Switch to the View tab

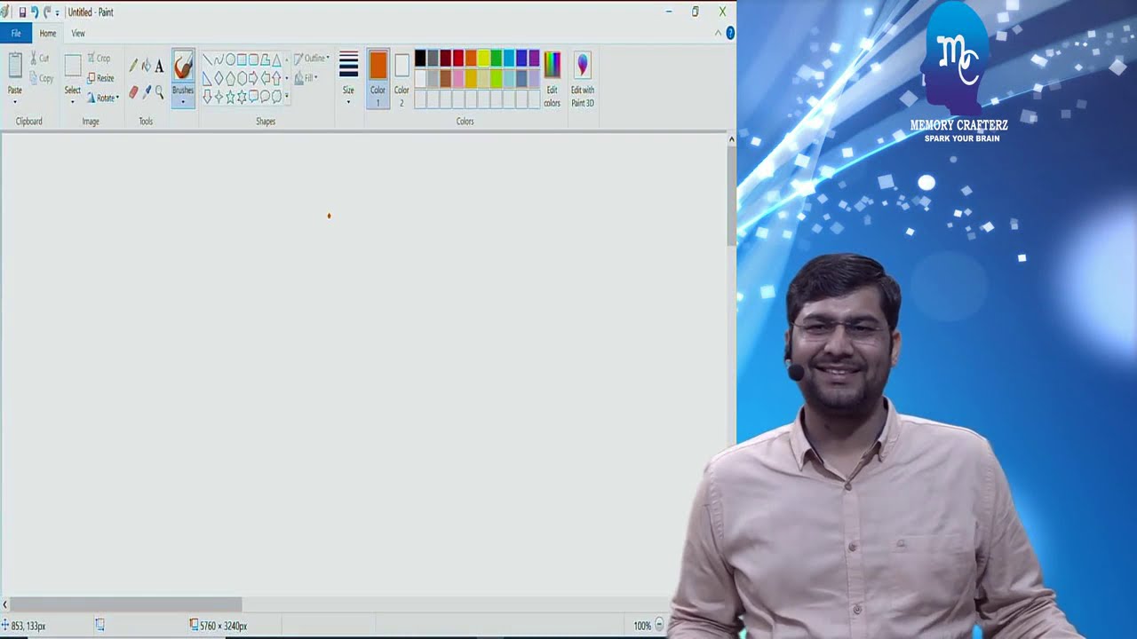78,34
